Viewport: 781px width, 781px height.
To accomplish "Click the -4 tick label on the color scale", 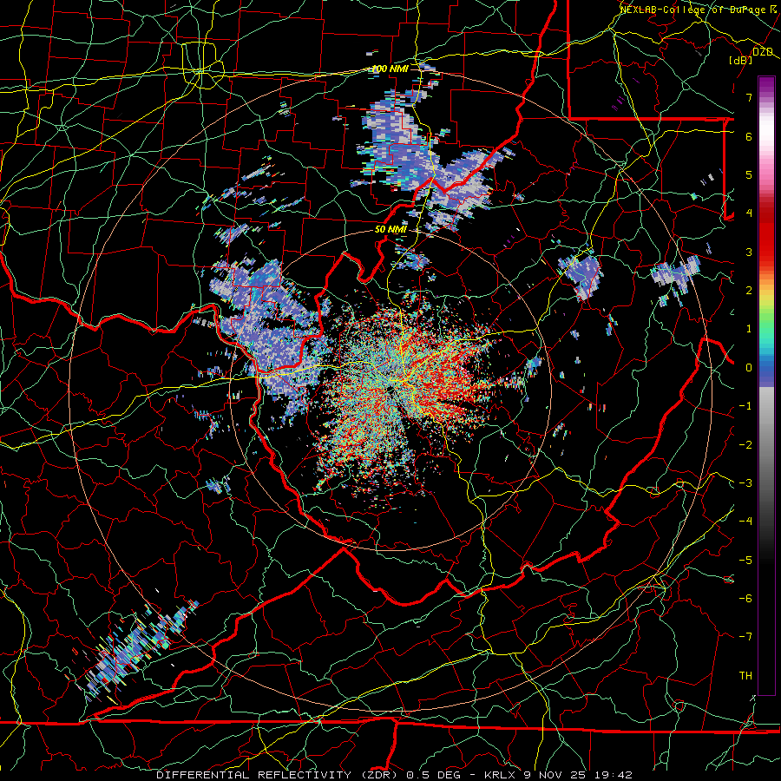I will (745, 522).
